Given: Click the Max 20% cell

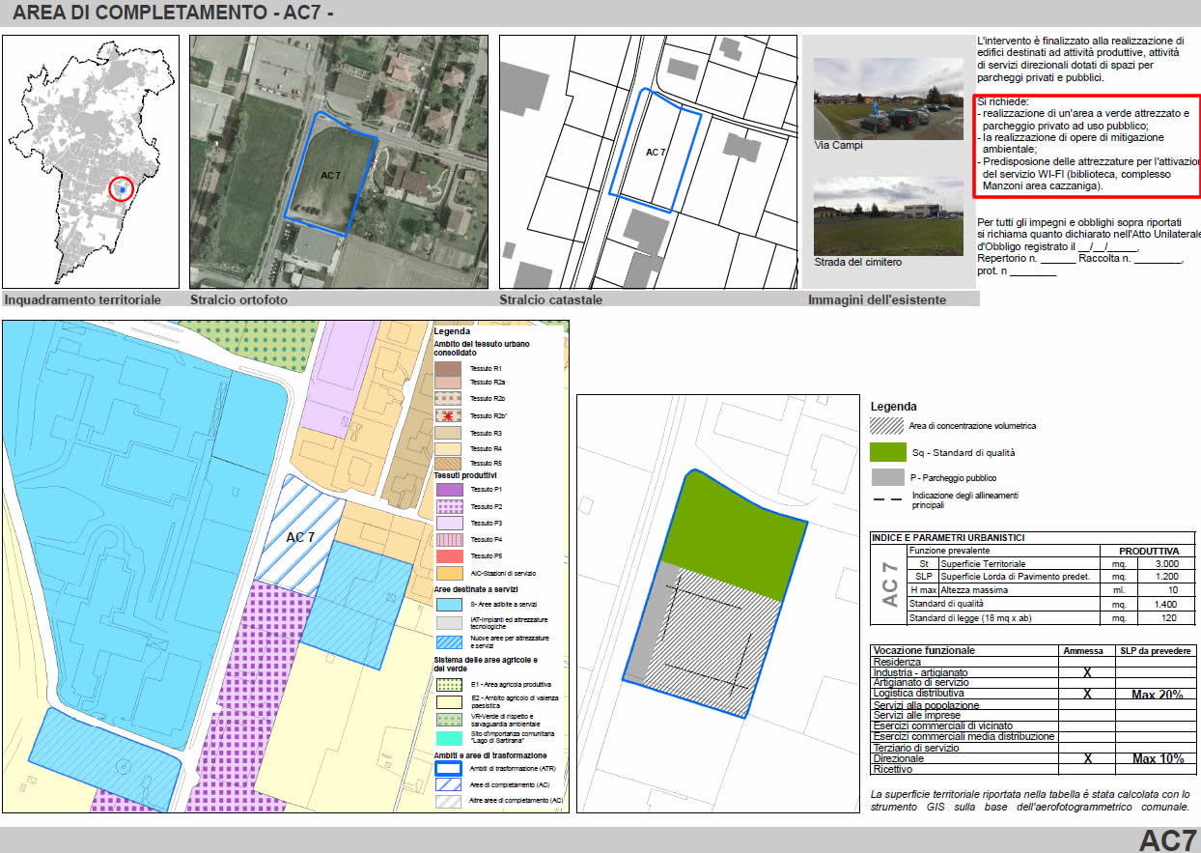Looking at the screenshot, I should tap(1157, 695).
